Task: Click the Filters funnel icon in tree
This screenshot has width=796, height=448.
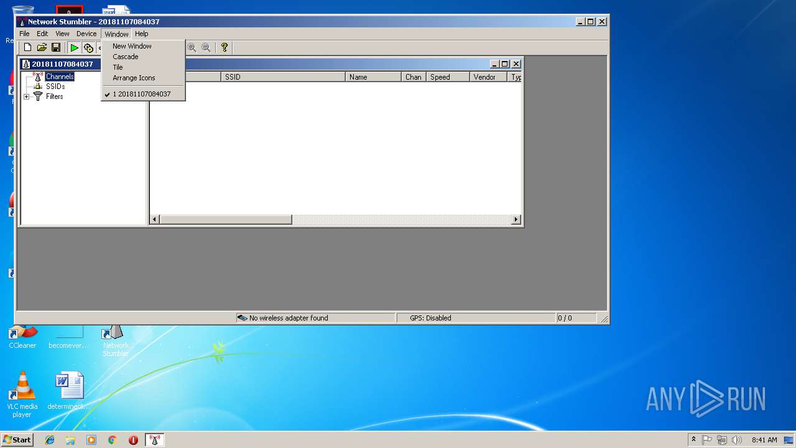Action: coord(38,96)
